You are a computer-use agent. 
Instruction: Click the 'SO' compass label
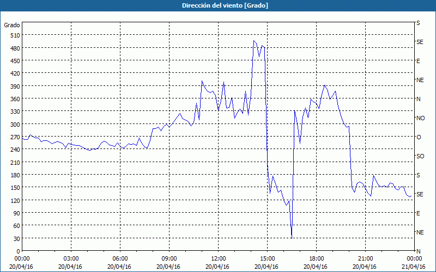(x=420, y=156)
